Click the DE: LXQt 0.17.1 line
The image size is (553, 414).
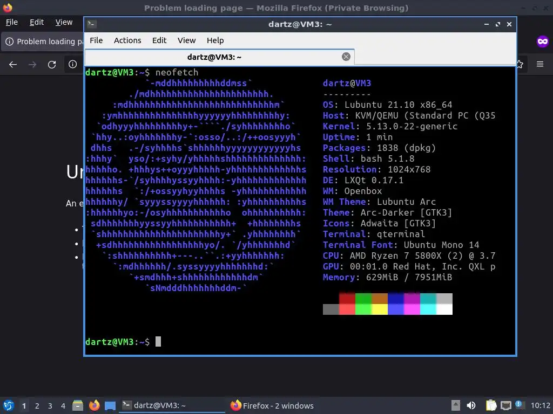coord(363,180)
